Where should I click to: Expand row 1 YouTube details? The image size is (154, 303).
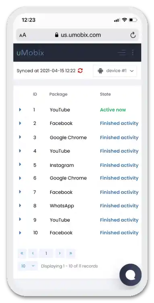tap(20, 110)
